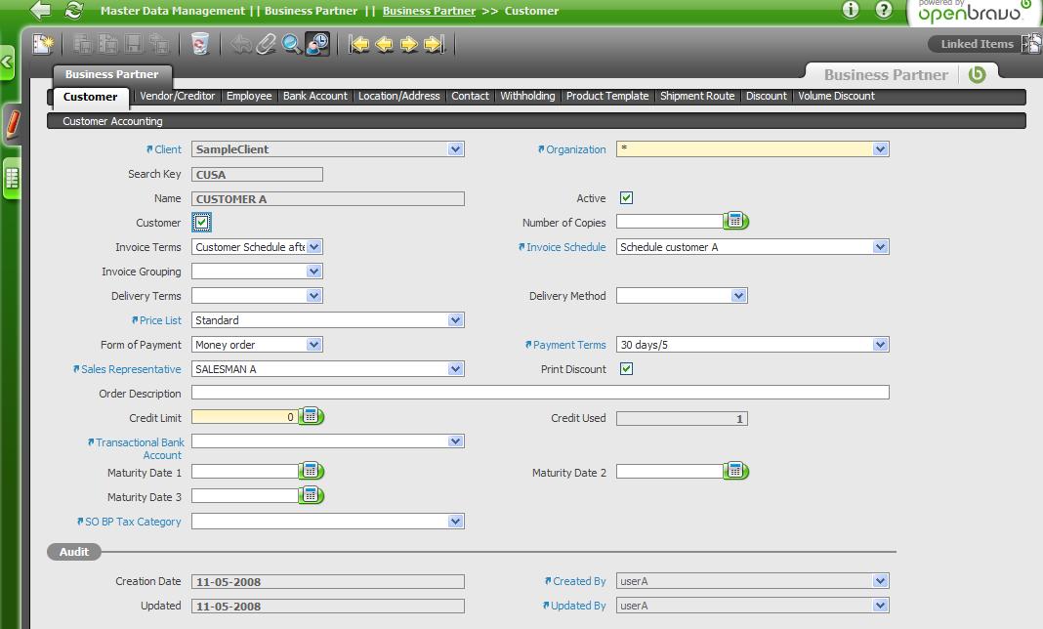Open calculator for Credit Limit
The height and width of the screenshot is (629, 1043).
pos(311,417)
